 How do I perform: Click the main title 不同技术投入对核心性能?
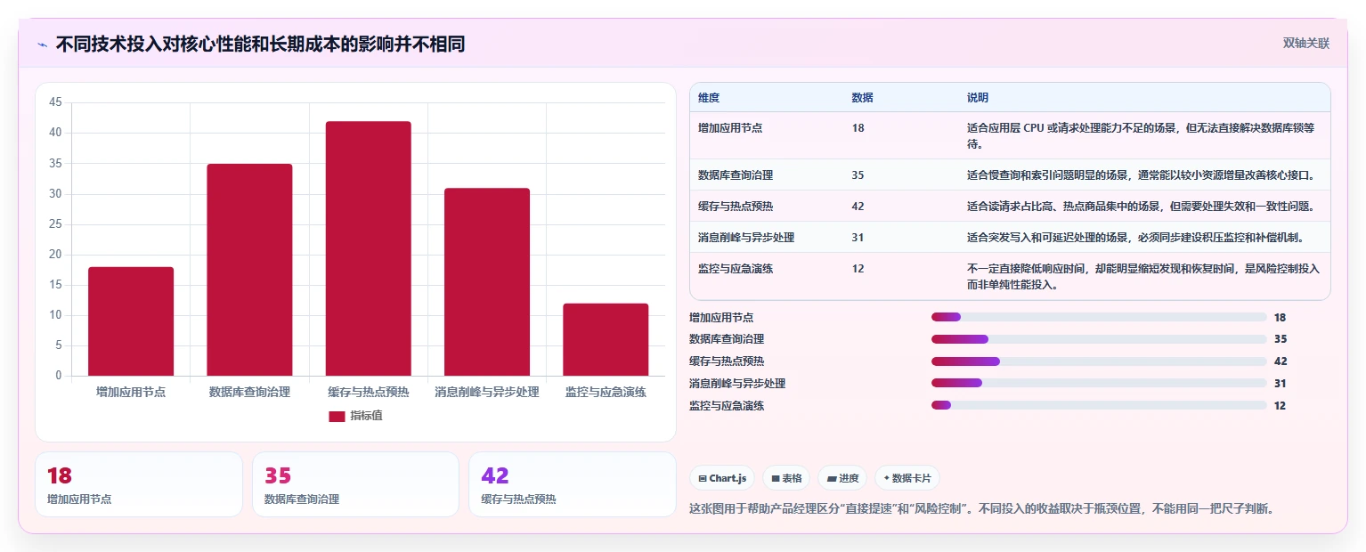pyautogui.click(x=260, y=45)
